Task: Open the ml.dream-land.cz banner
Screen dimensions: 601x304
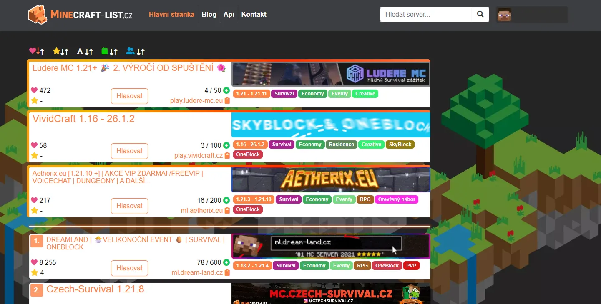Action: pos(331,246)
